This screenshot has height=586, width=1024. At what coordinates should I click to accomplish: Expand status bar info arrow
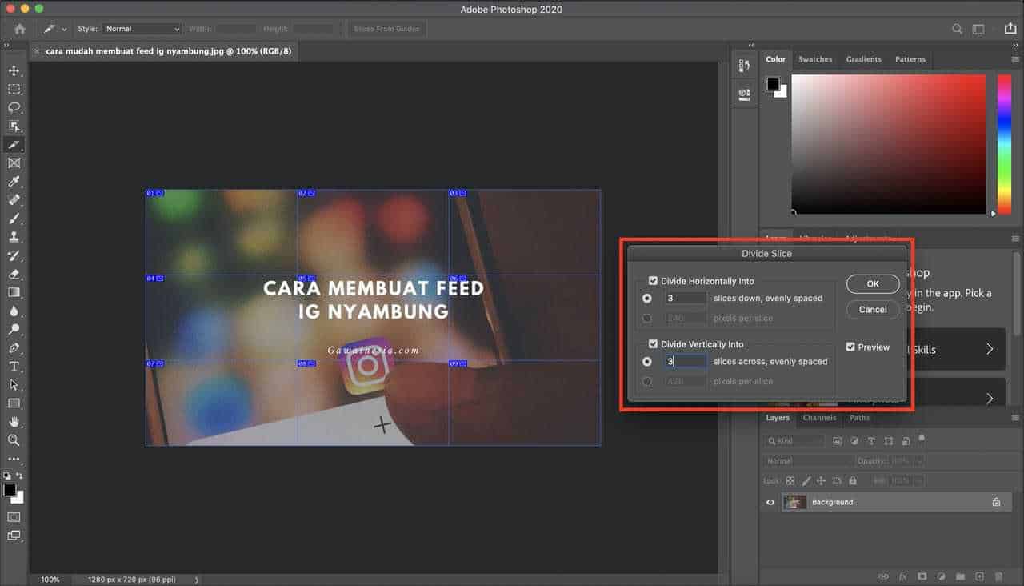pyautogui.click(x=197, y=580)
